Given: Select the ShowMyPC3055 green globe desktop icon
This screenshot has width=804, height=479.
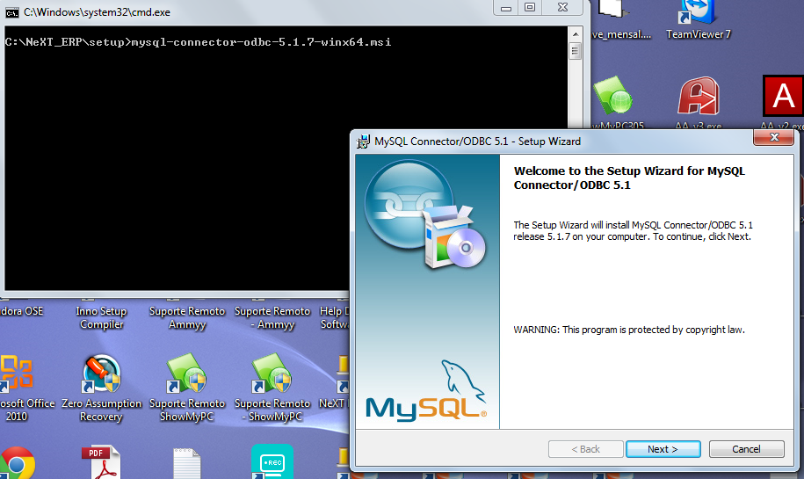Looking at the screenshot, I should click(613, 96).
